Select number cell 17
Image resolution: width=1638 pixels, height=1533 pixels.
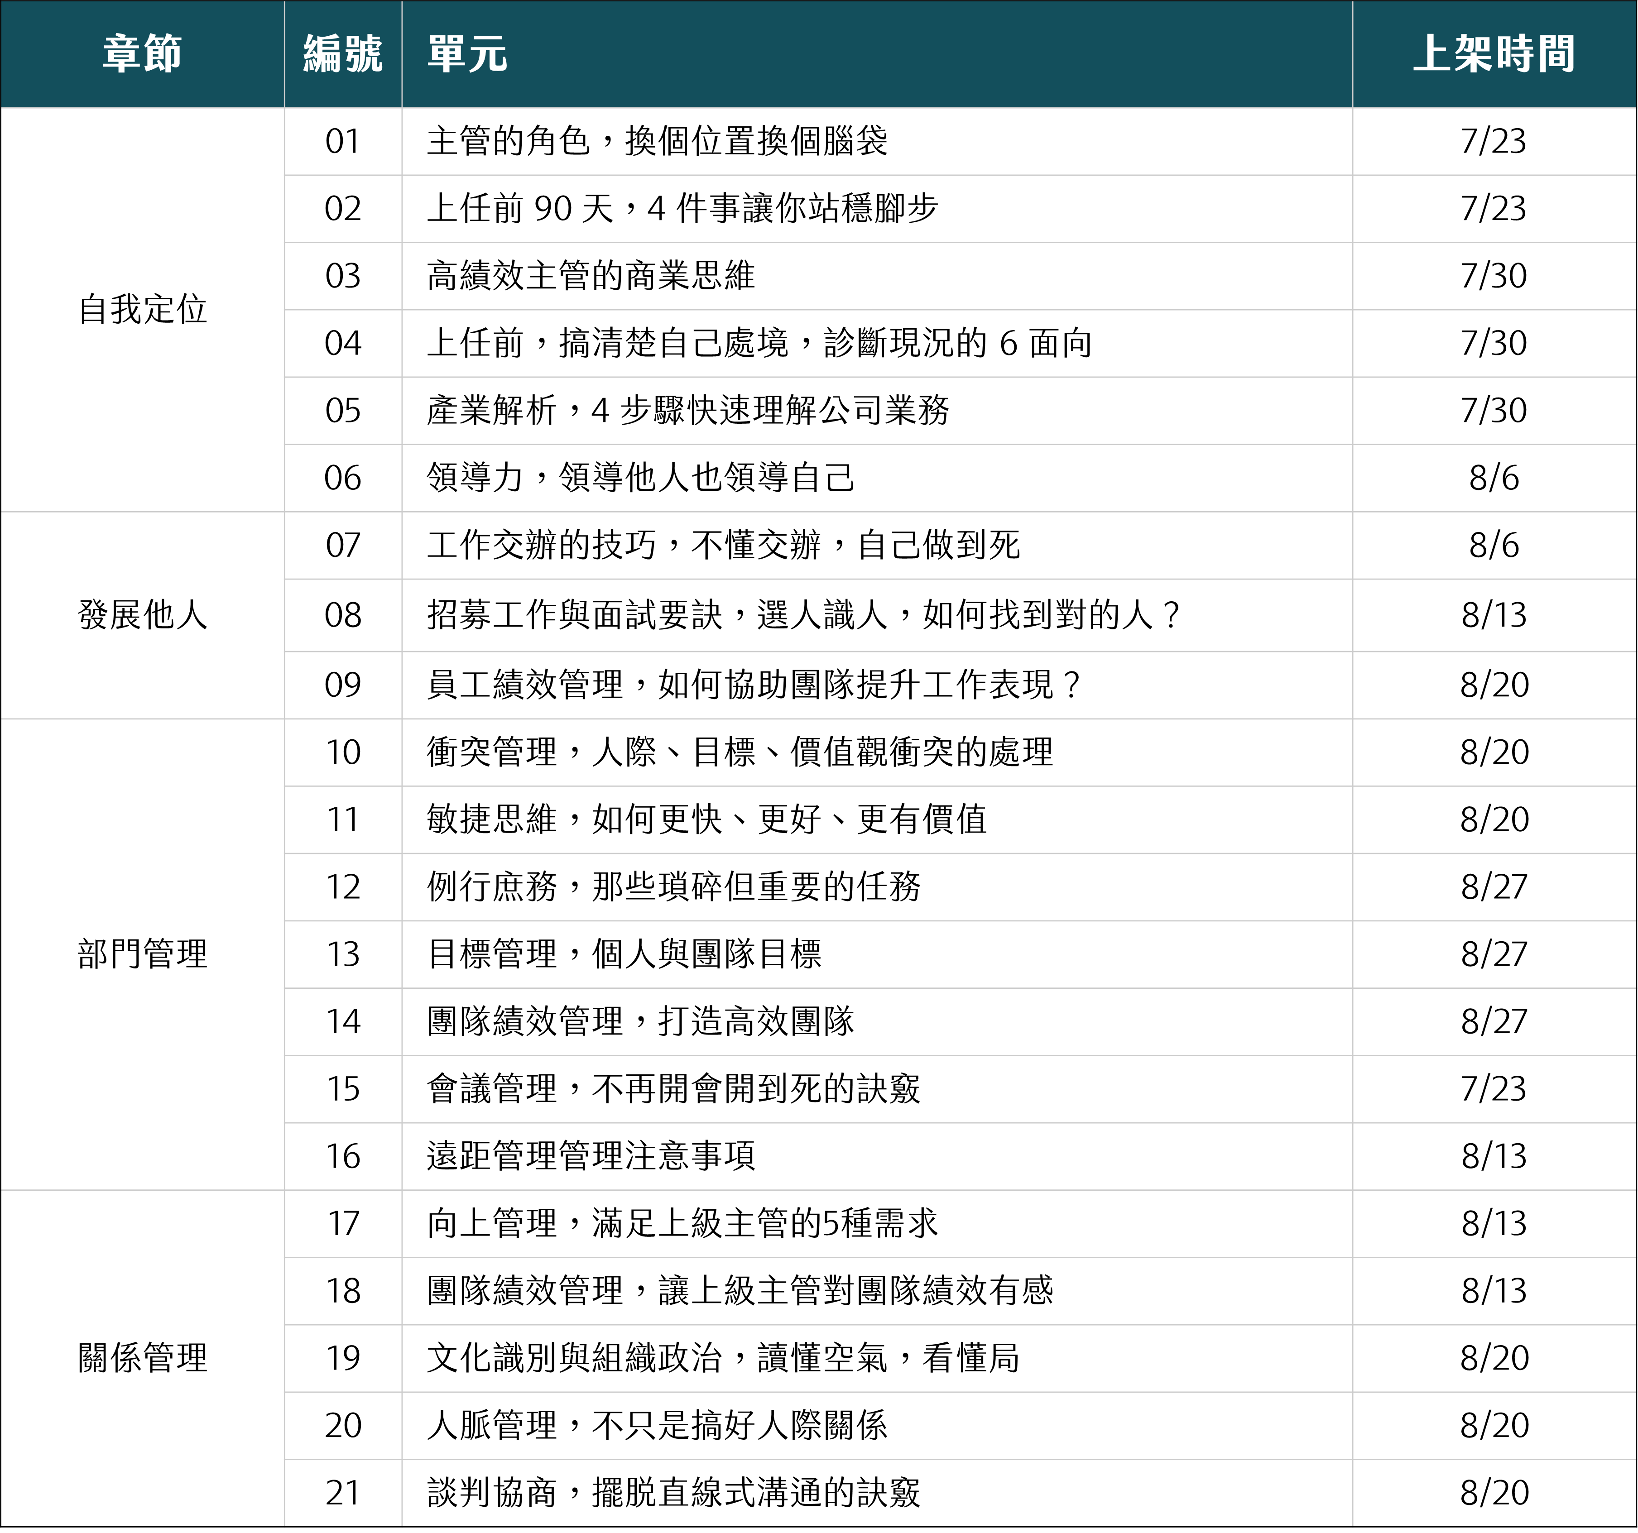pyautogui.click(x=343, y=1224)
